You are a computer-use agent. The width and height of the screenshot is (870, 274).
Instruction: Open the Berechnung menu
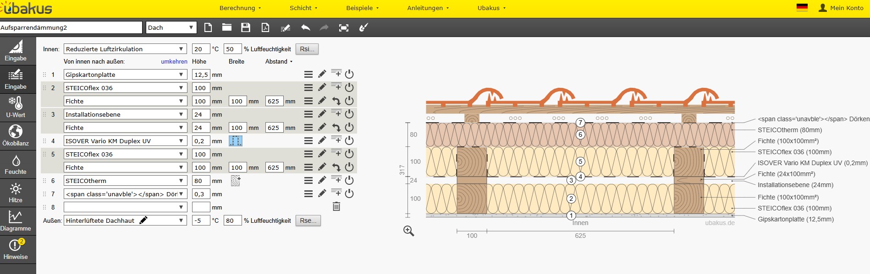[240, 8]
